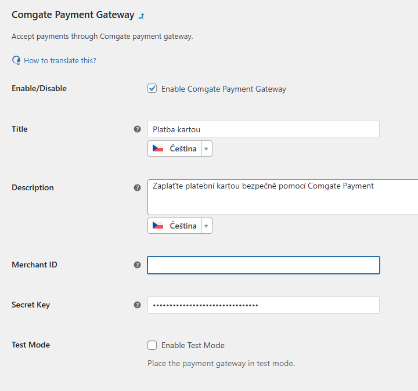
Task: Click the Title input with Platba kartou
Action: pos(264,129)
